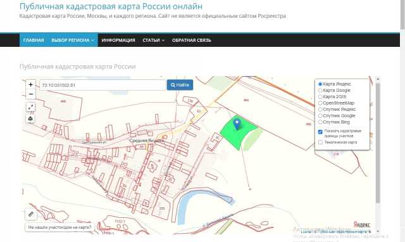Zoom out with the minus map button
The width and height of the screenshot is (405, 242).
[x=31, y=94]
